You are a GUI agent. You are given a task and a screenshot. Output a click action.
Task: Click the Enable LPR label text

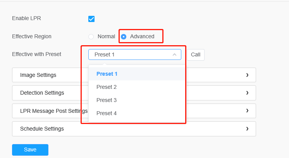pos(27,19)
